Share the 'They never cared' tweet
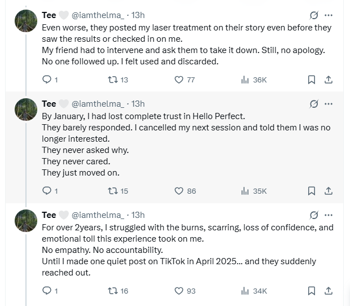The image size is (350, 306). (x=328, y=191)
